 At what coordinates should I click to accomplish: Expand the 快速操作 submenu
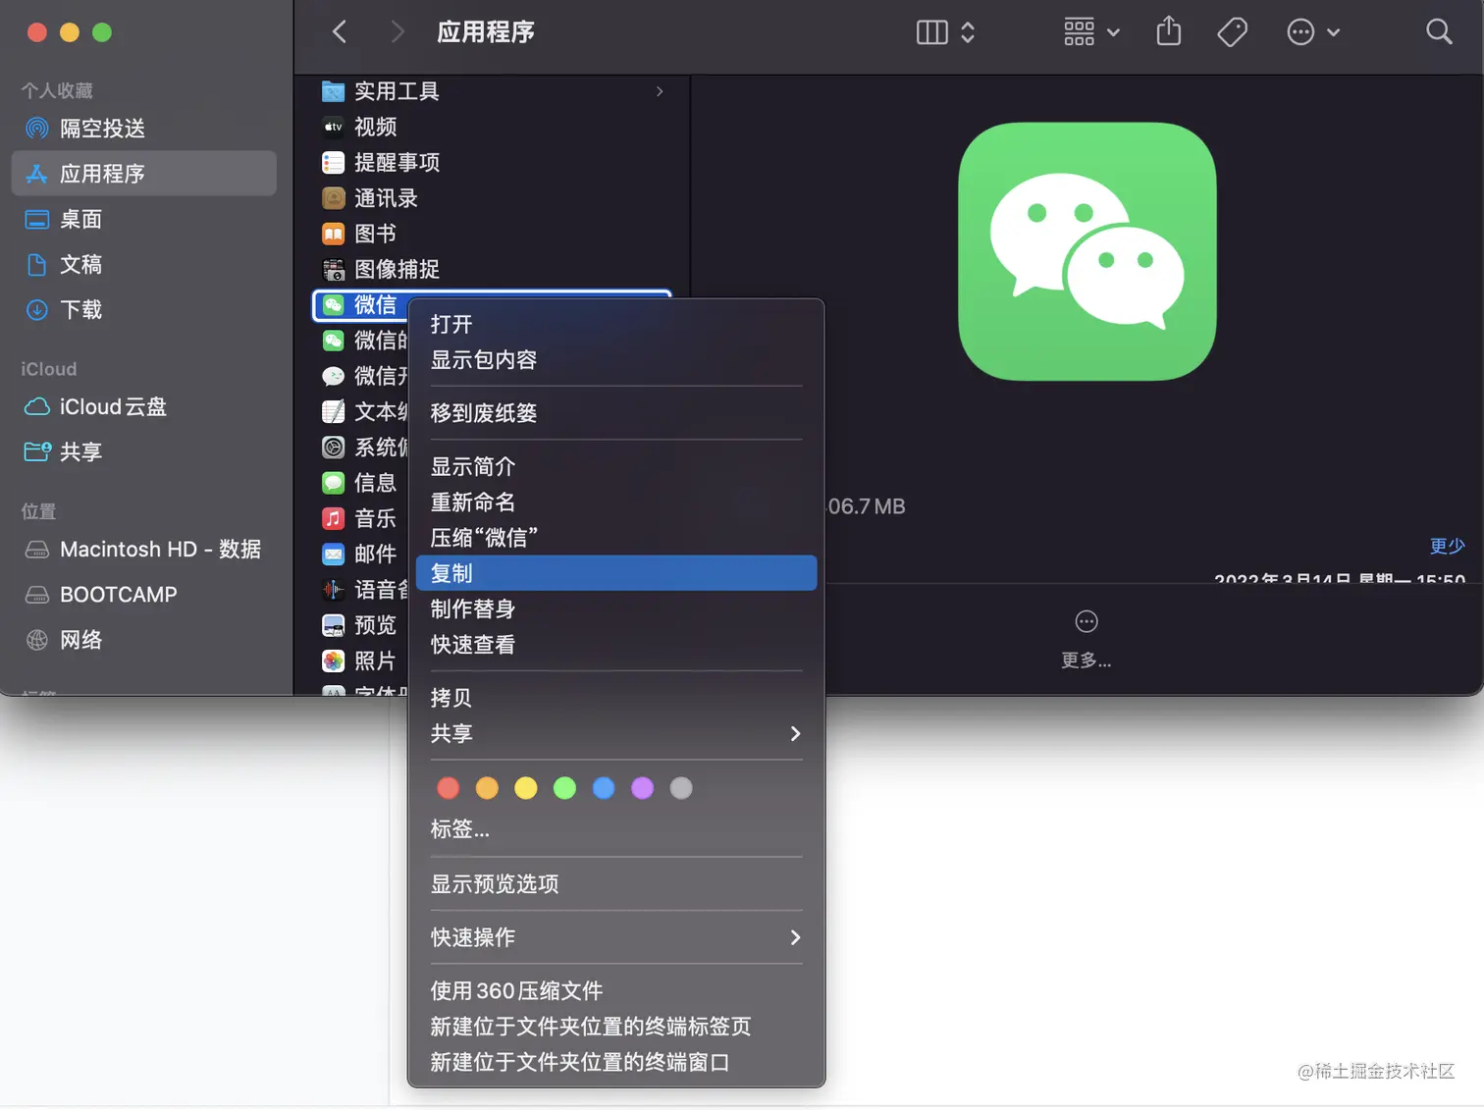[616, 937]
